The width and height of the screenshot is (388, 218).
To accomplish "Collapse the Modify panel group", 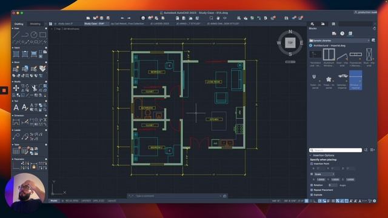I will pos(13,82).
